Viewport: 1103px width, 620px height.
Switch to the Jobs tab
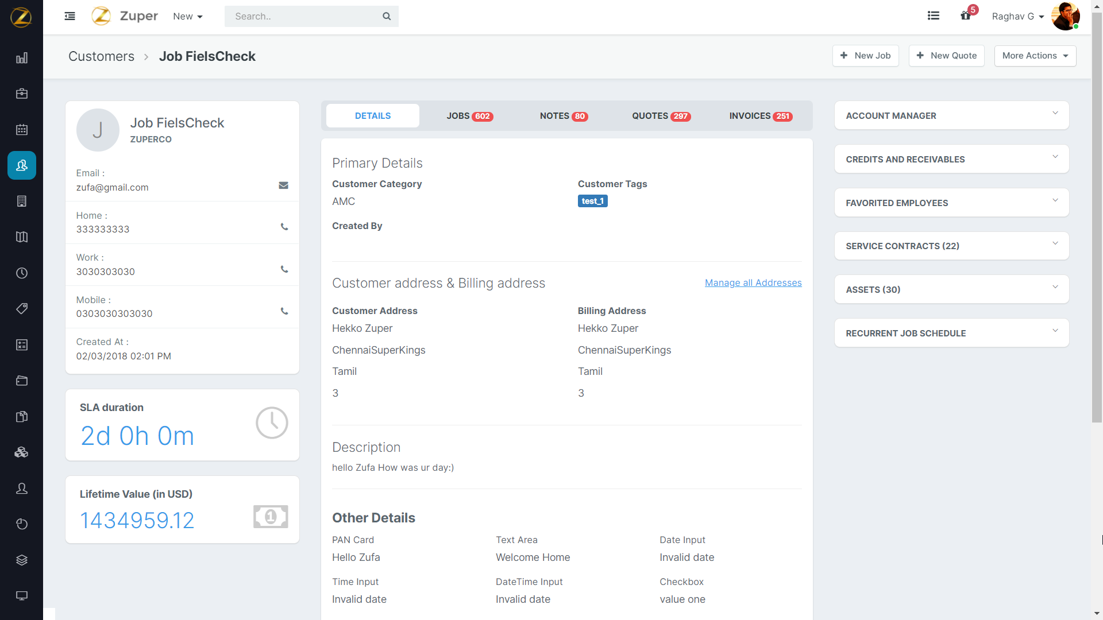[469, 116]
